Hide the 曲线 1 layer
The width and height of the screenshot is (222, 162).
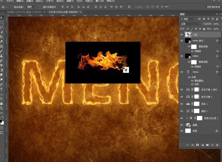(182, 111)
